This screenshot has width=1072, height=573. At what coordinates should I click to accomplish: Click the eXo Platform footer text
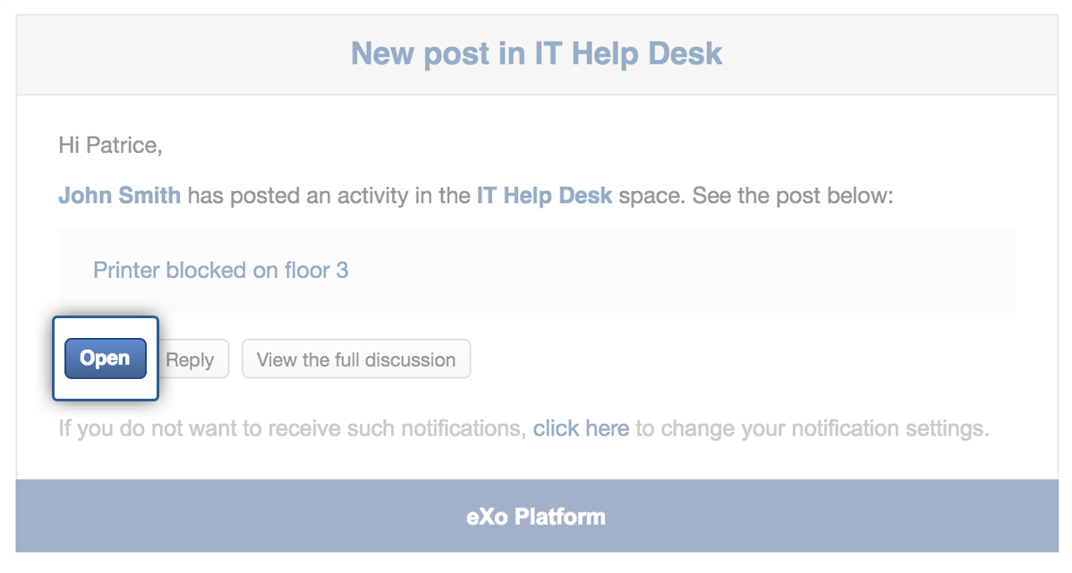coord(536,517)
